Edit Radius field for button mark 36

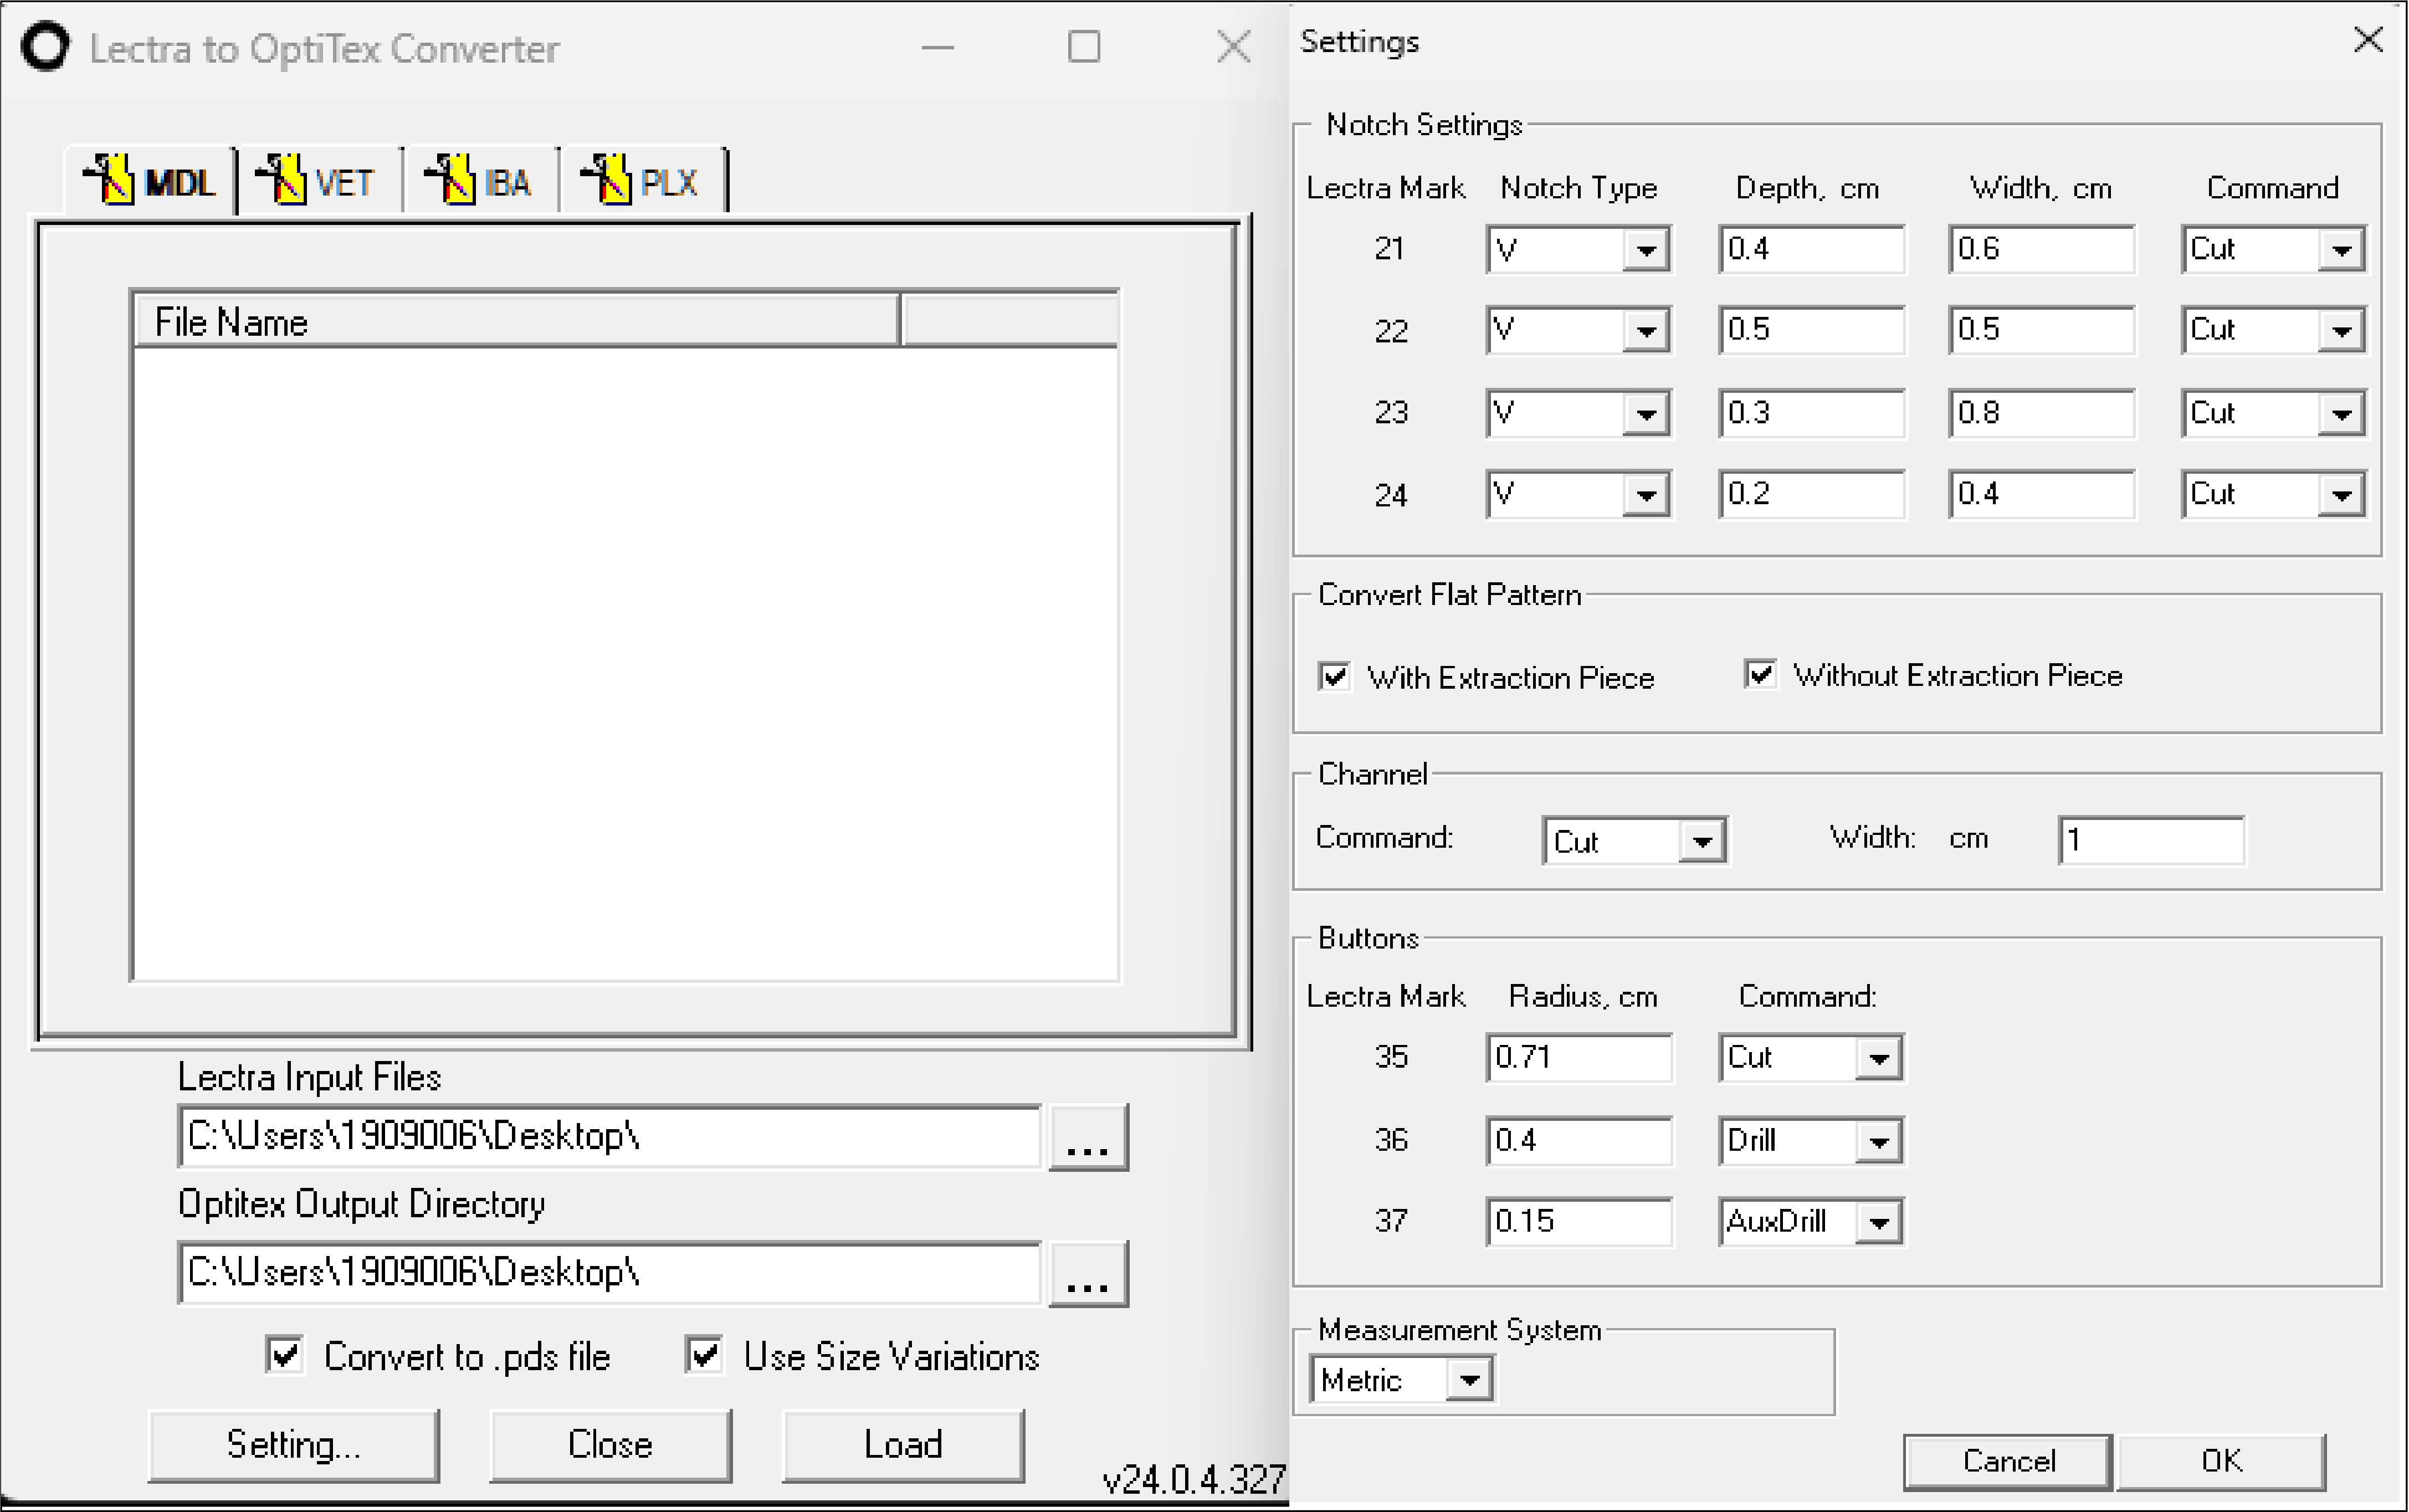point(1579,1141)
